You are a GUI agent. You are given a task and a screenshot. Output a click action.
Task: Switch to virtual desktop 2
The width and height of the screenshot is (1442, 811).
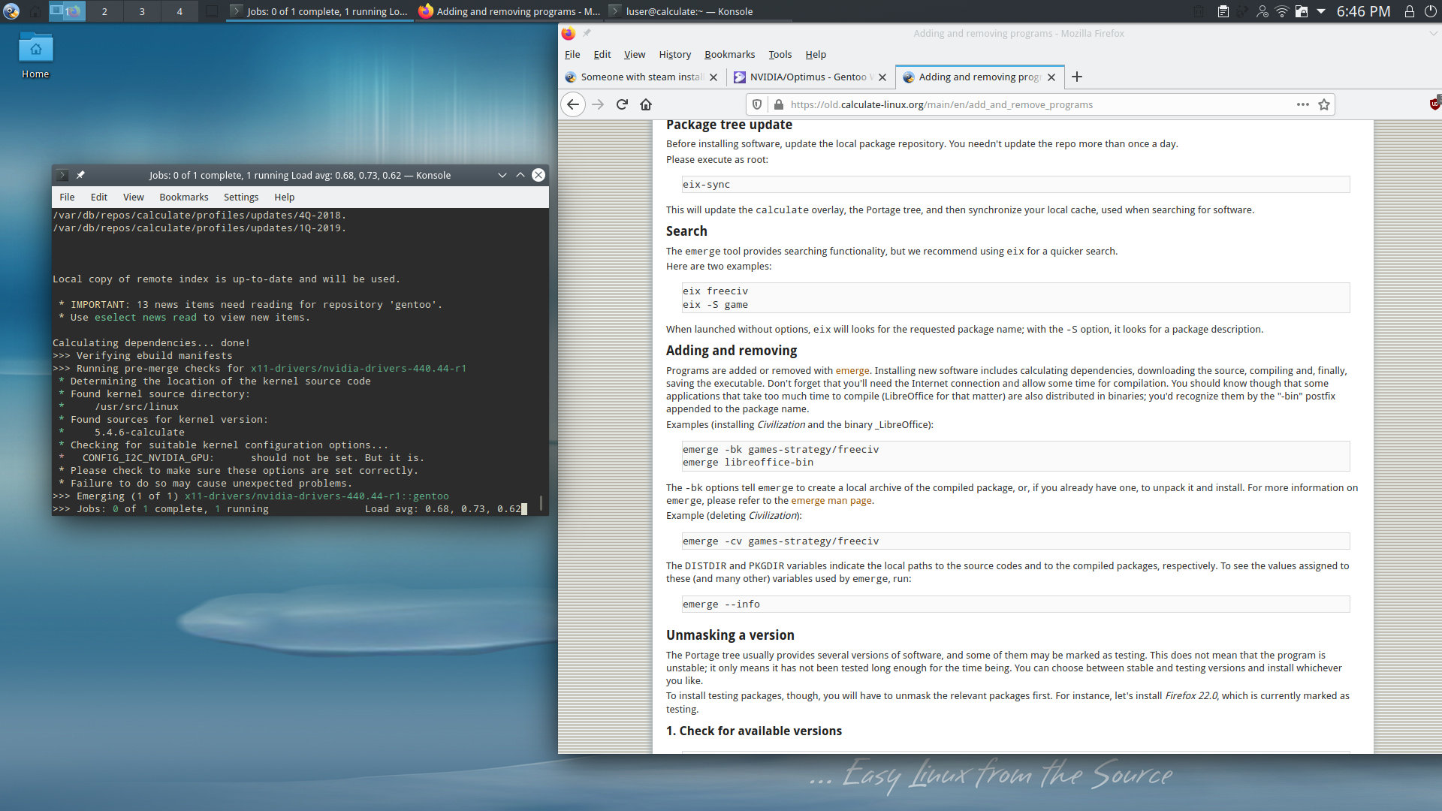104,11
